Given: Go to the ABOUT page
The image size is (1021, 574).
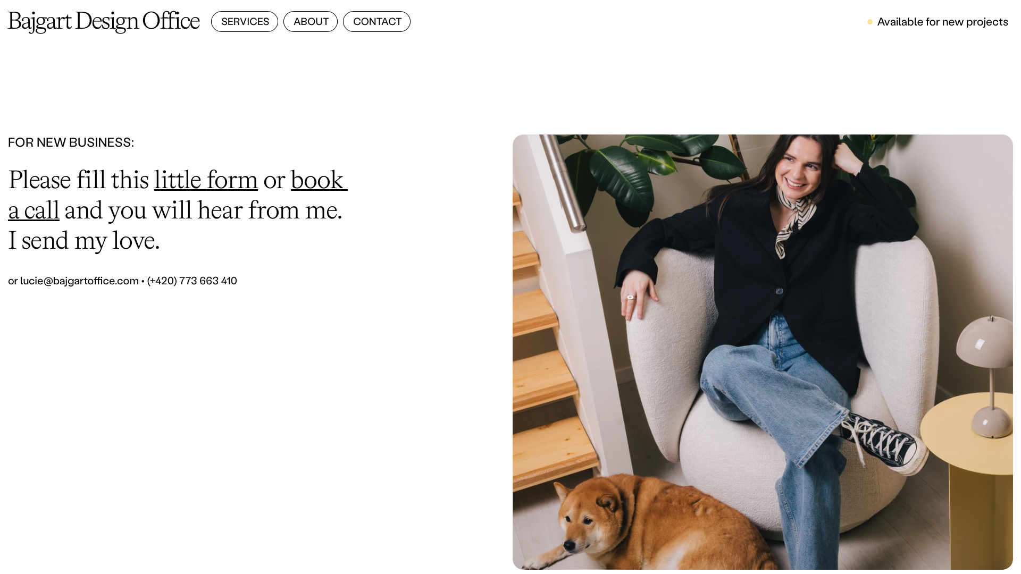Looking at the screenshot, I should click(311, 22).
